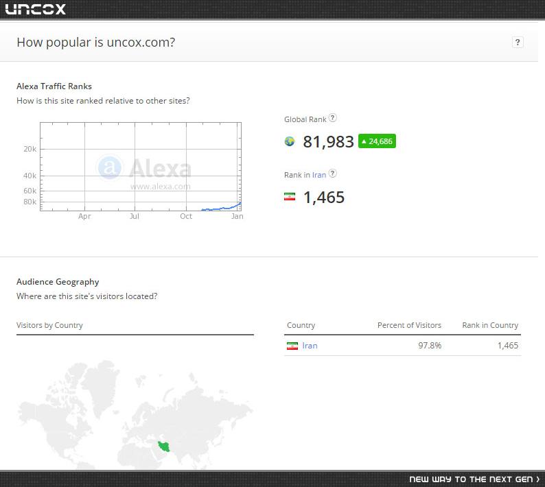Image resolution: width=545 pixels, height=487 pixels.
Task: Click the Global Rank label
Action: 305,119
